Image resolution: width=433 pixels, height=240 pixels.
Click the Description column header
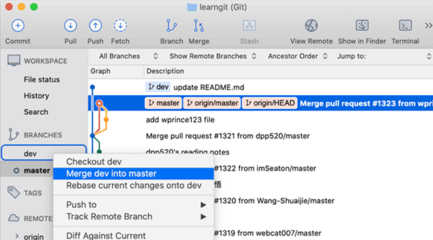tap(165, 71)
